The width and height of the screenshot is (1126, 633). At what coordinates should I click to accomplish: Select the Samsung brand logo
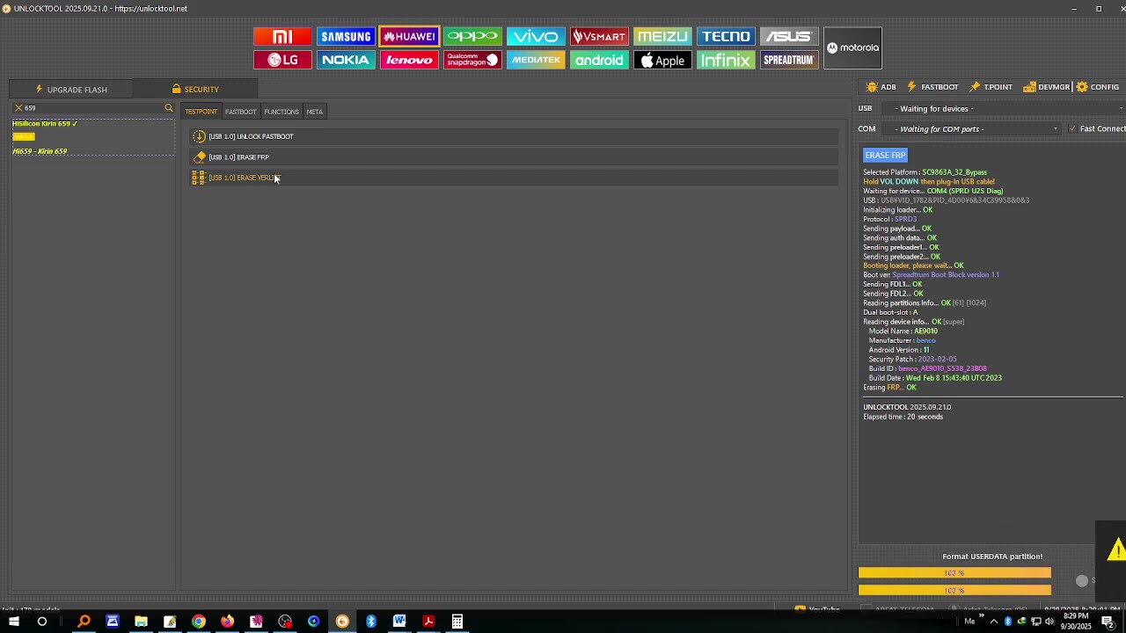tap(346, 36)
